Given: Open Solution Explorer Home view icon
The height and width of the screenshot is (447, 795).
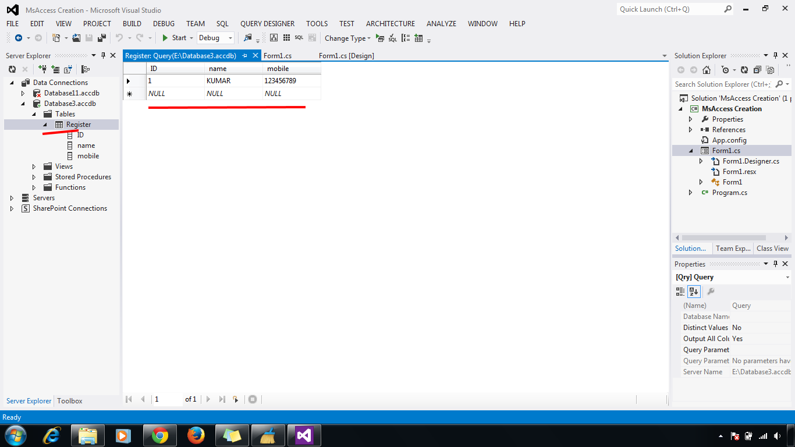Looking at the screenshot, I should pos(706,70).
